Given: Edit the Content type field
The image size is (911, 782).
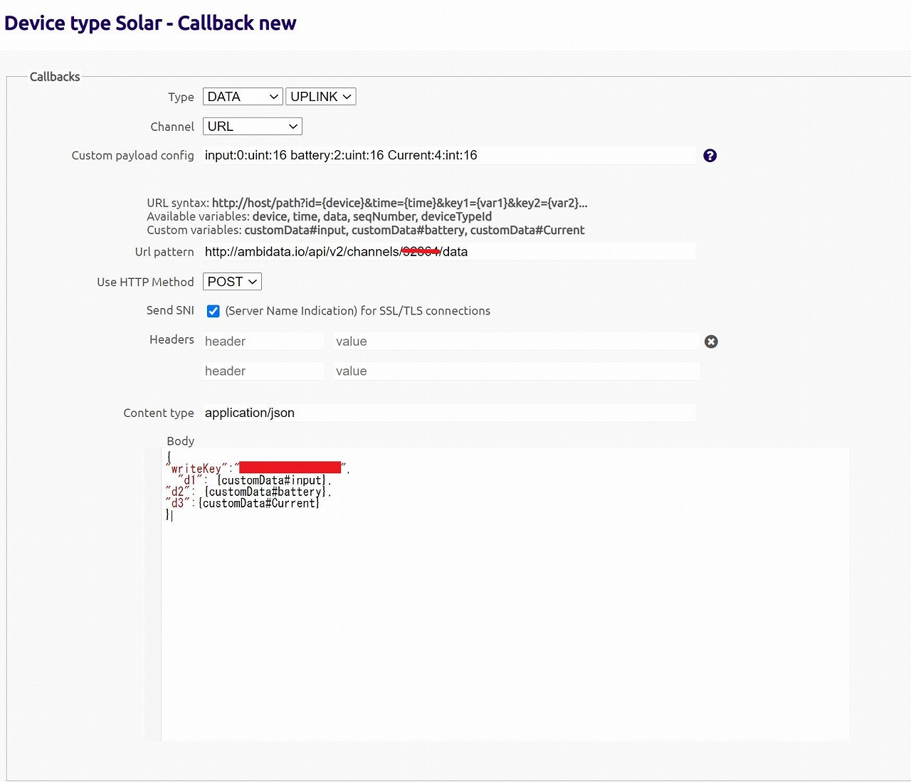Looking at the screenshot, I should 448,413.
